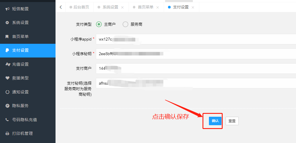296x143 pixels.
Task: Click the gear icon beside 系统设置
Action: [x=7, y=23]
